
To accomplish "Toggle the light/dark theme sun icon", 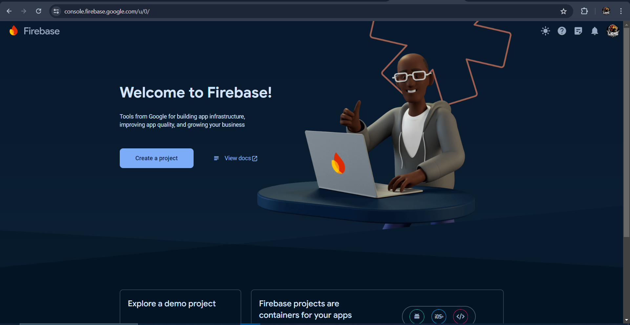I will coord(545,31).
